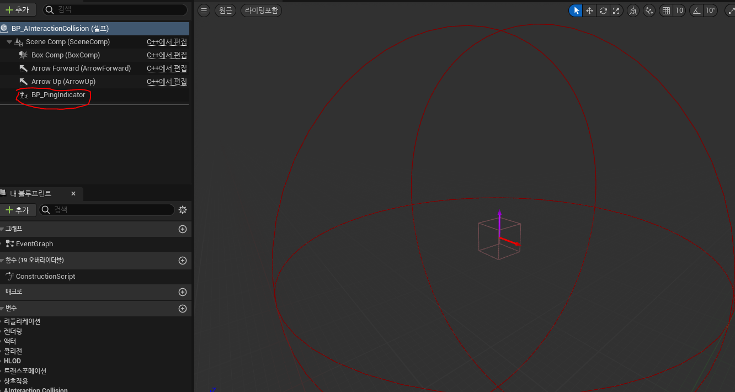
Task: Click the Arrow Up arrow icon
Action: [23, 82]
